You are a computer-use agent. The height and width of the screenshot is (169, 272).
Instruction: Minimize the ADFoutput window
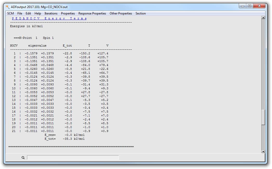click(243, 6)
